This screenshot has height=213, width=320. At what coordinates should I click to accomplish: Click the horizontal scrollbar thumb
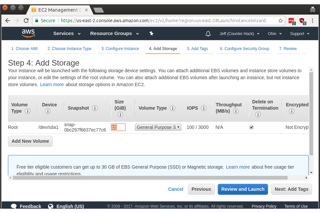click(150, 178)
